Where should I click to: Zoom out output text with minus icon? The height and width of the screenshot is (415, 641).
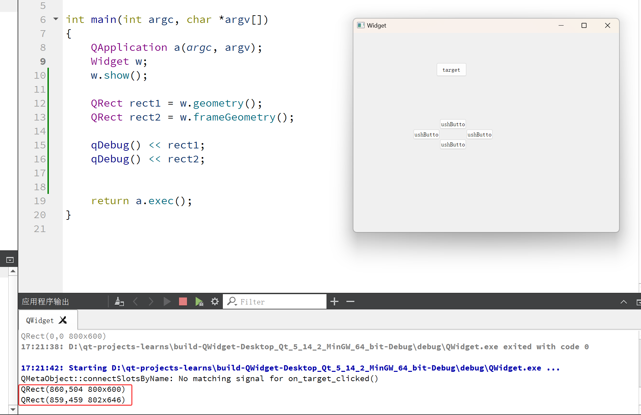point(350,301)
